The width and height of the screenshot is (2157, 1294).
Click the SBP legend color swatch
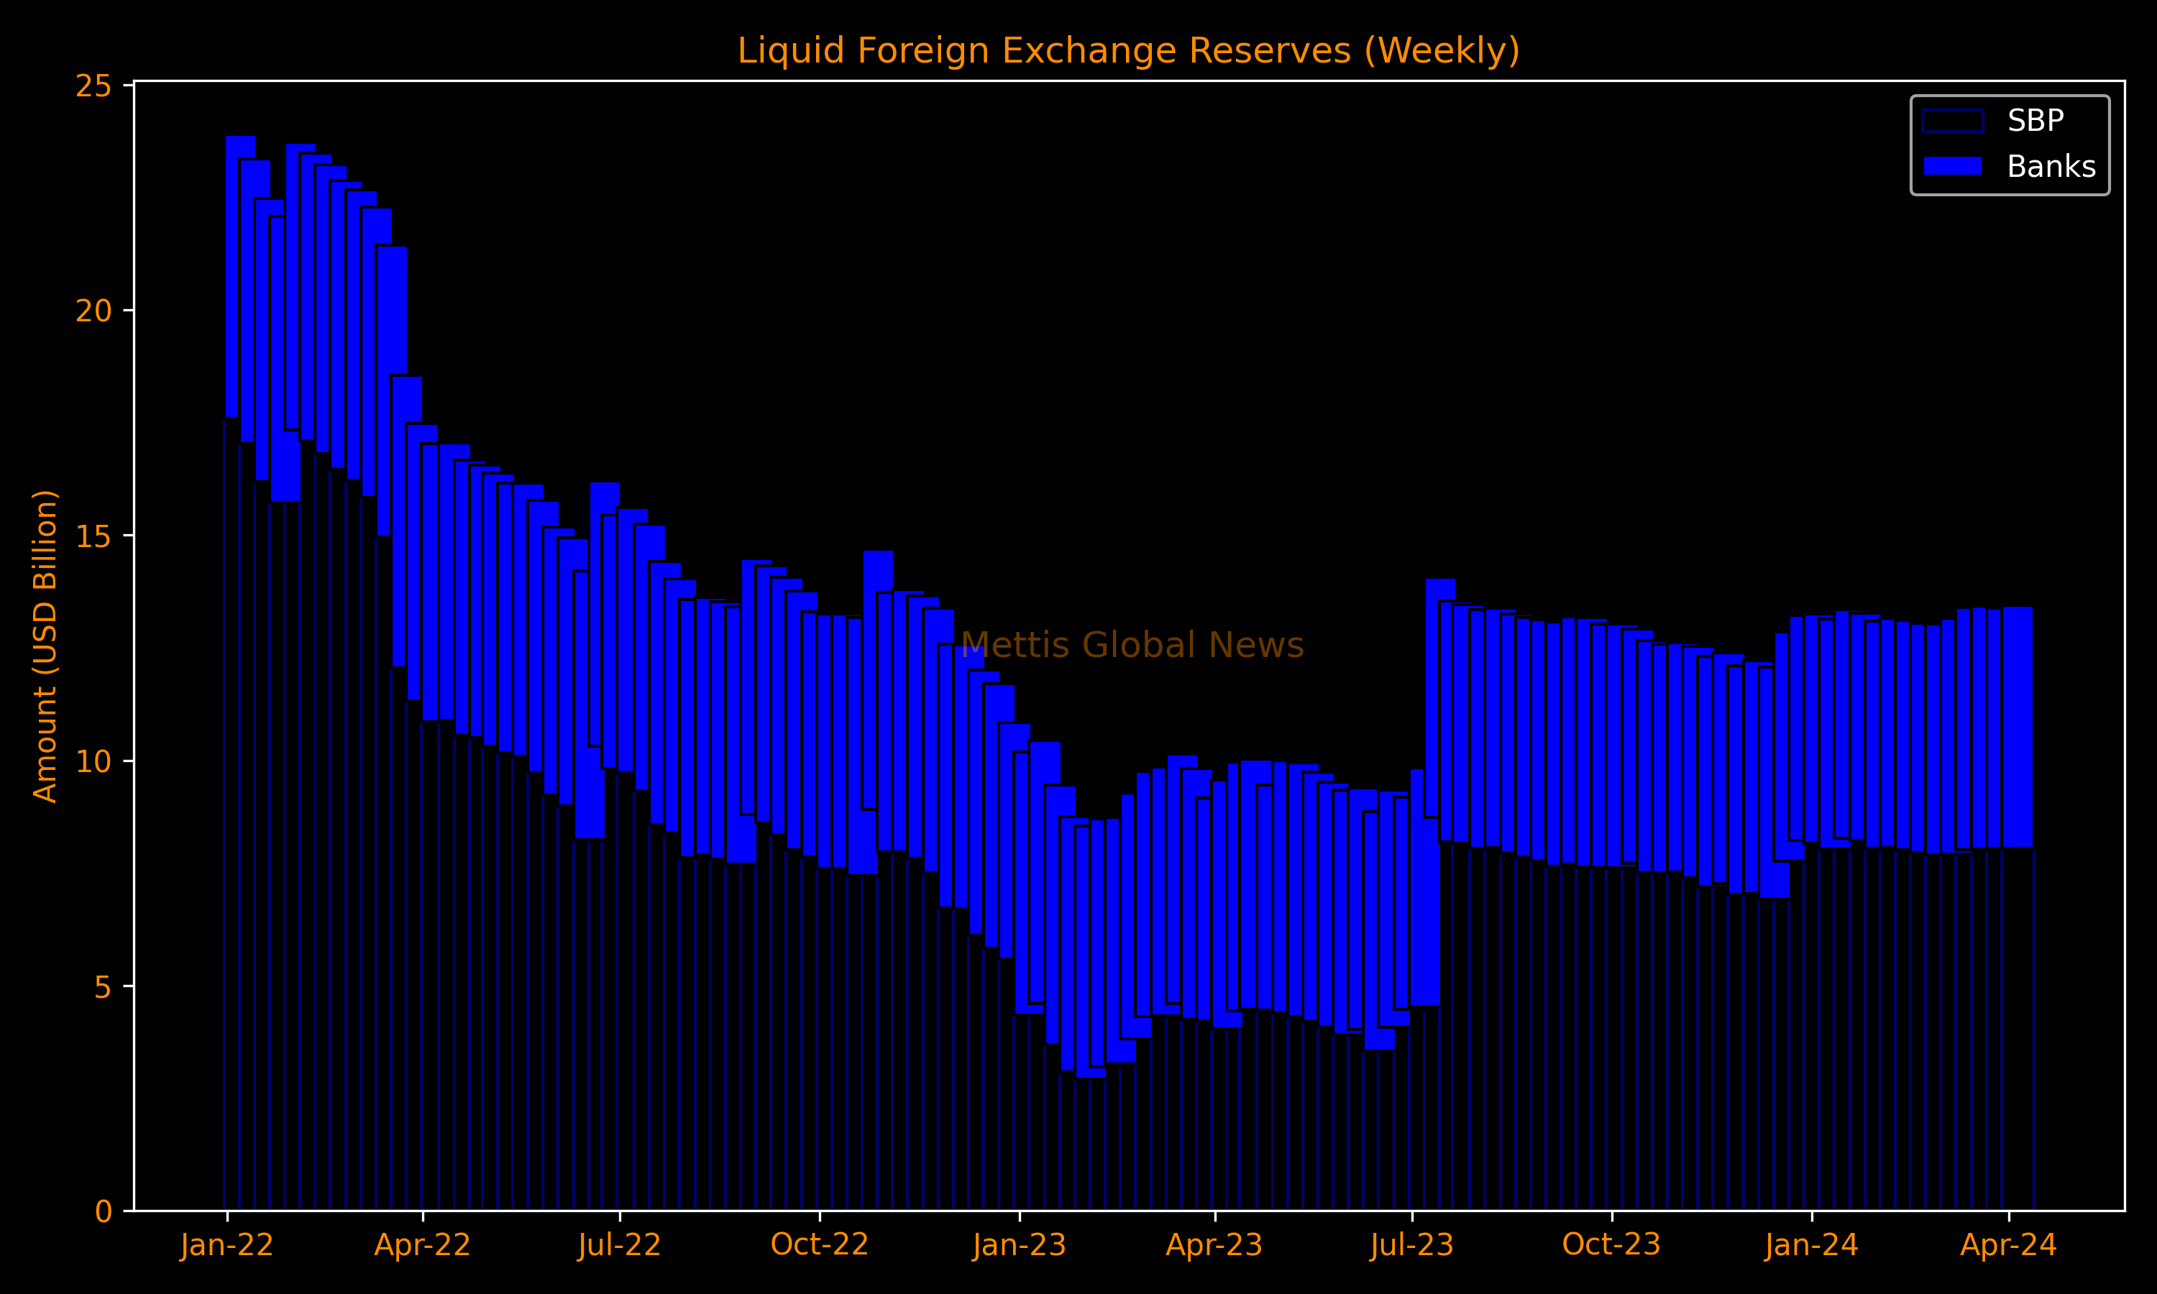1952,121
